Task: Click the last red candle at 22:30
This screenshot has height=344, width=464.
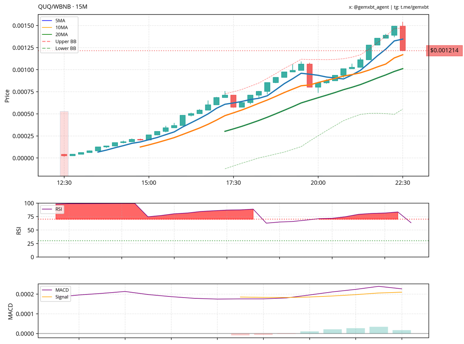Action: (403, 38)
